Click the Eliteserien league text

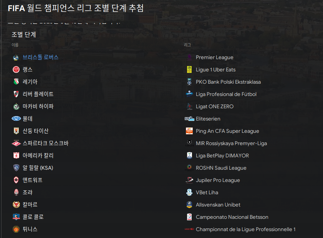pos(208,119)
